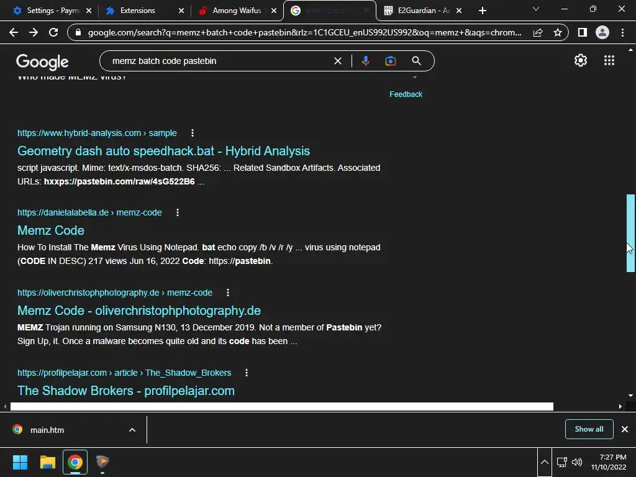The image size is (636, 477).
Task: Reload the current page
Action: click(x=53, y=32)
